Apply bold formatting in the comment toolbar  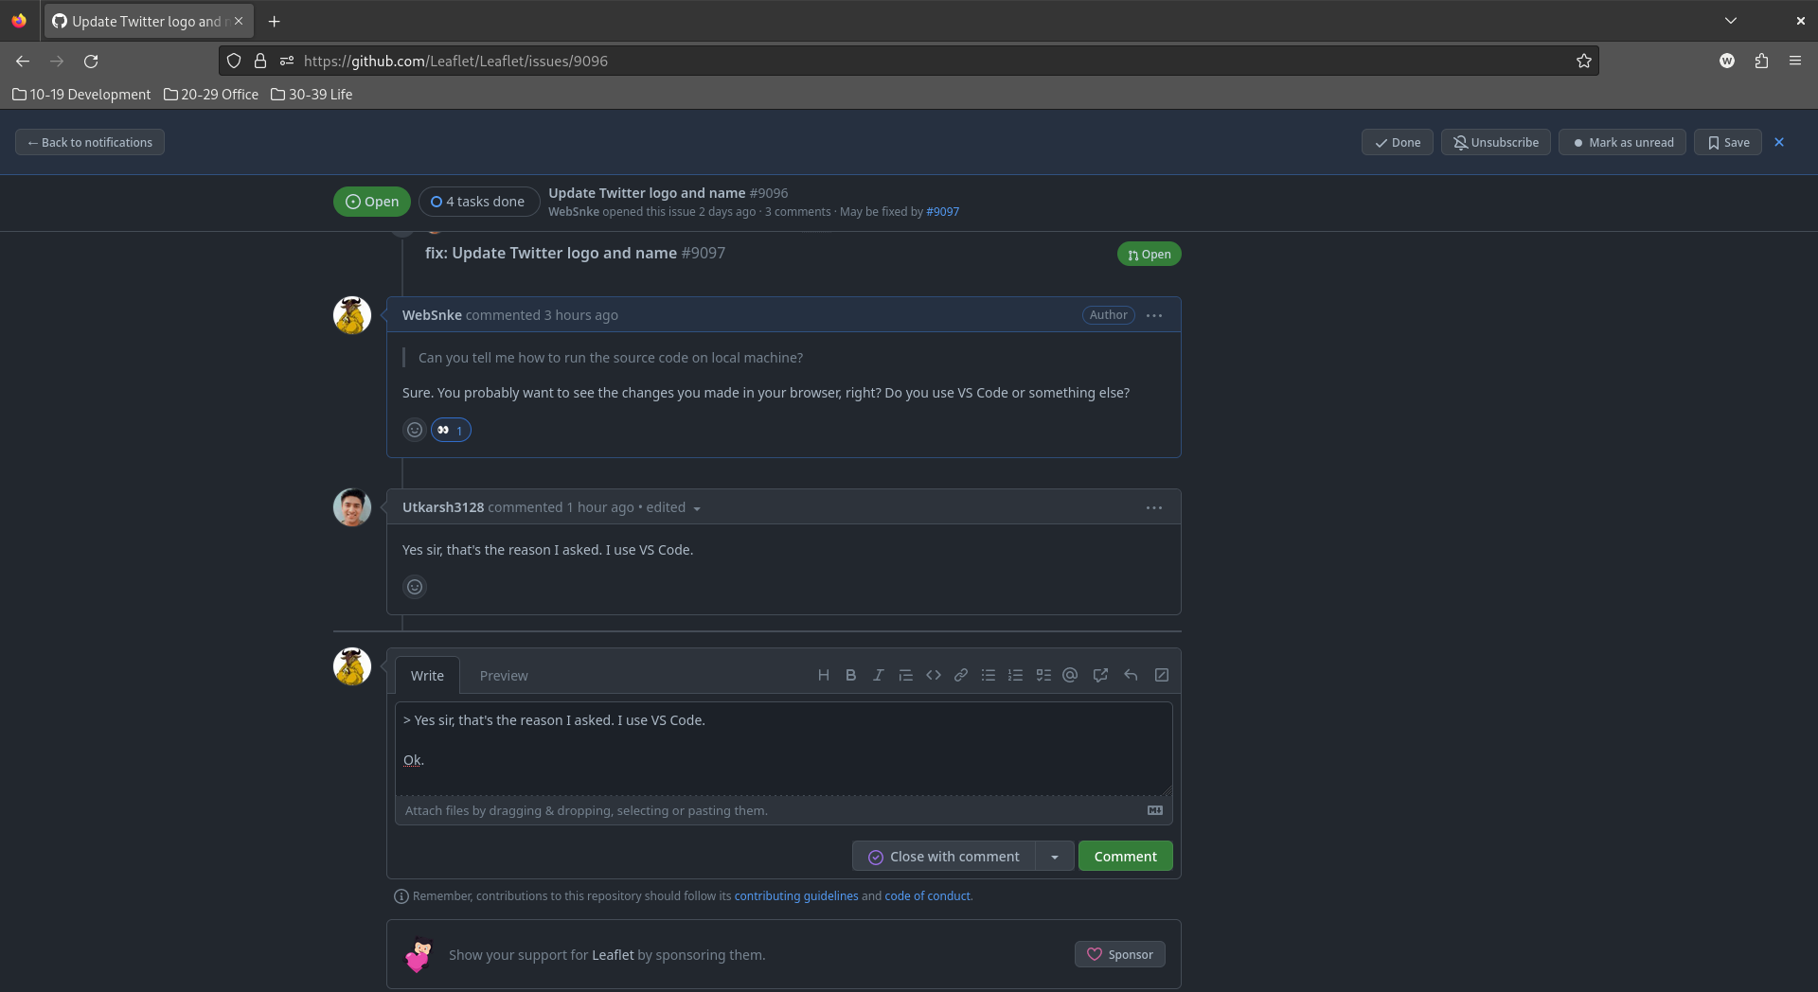[849, 675]
